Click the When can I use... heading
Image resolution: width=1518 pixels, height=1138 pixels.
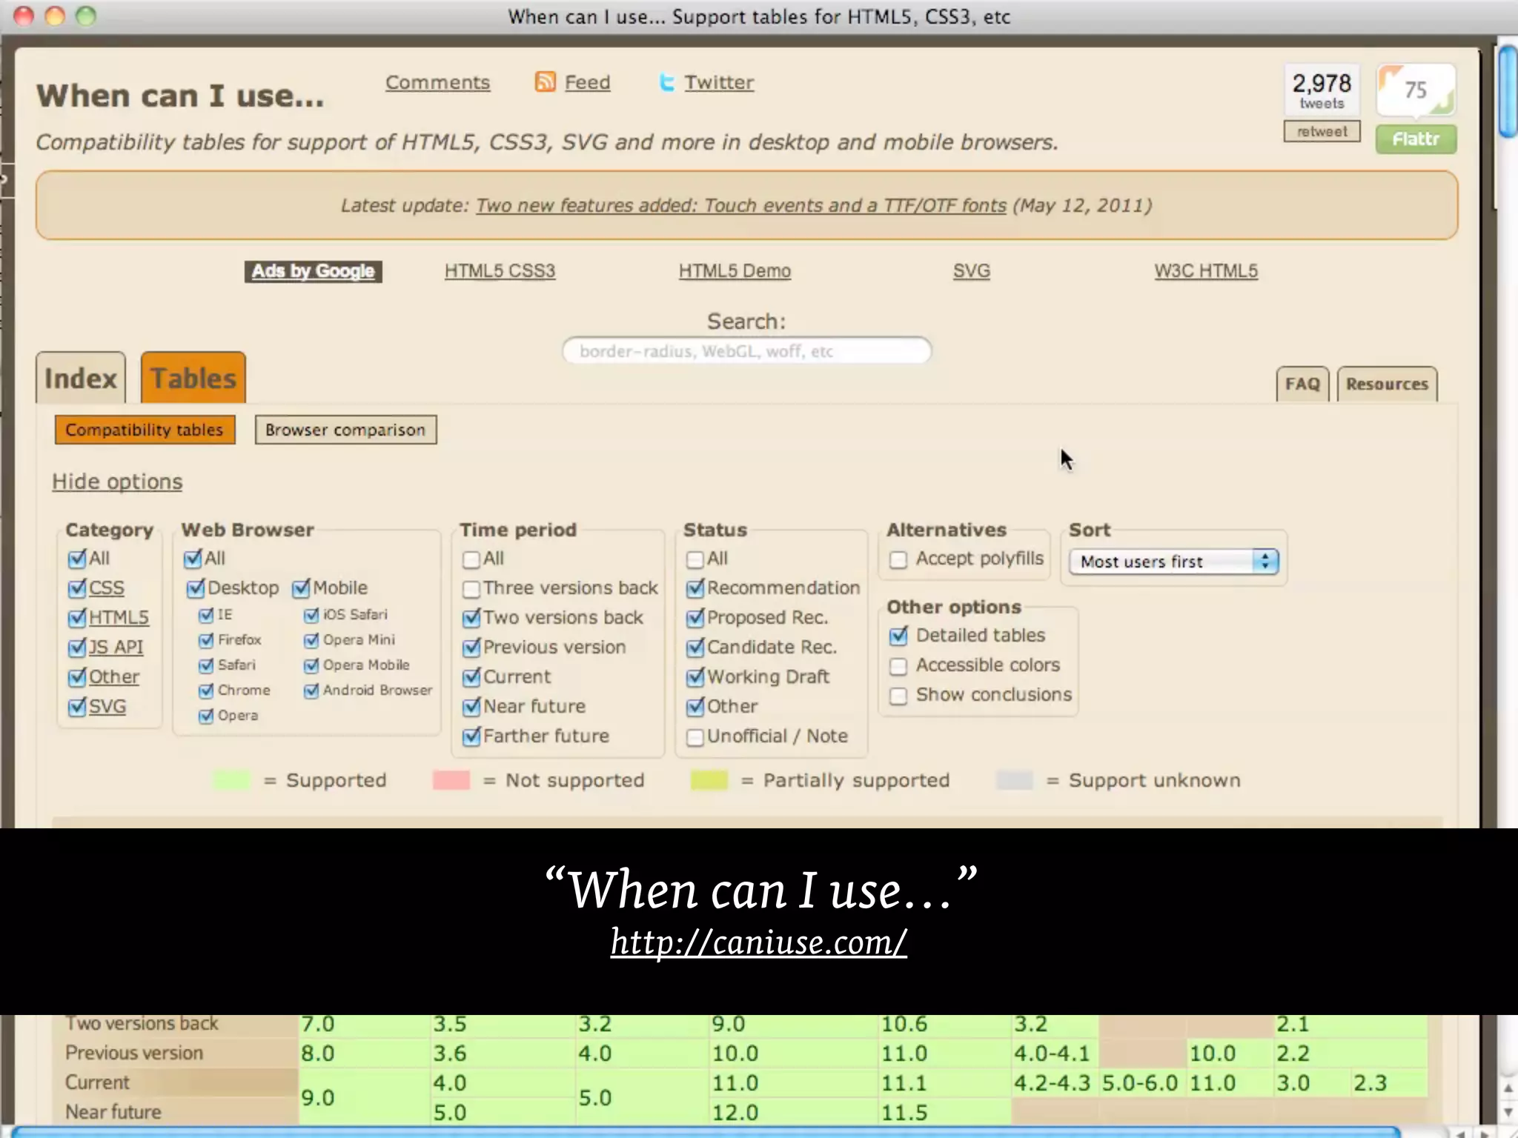click(180, 96)
